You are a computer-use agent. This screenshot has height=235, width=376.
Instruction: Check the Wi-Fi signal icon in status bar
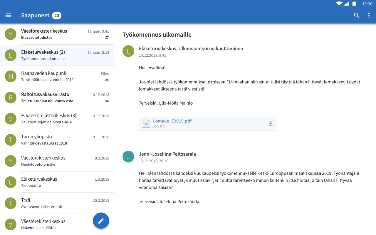tap(339, 4)
